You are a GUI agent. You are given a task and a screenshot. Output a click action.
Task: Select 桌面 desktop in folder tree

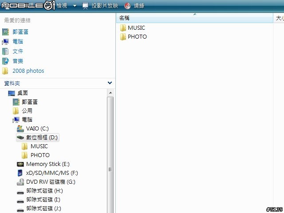click(x=23, y=93)
